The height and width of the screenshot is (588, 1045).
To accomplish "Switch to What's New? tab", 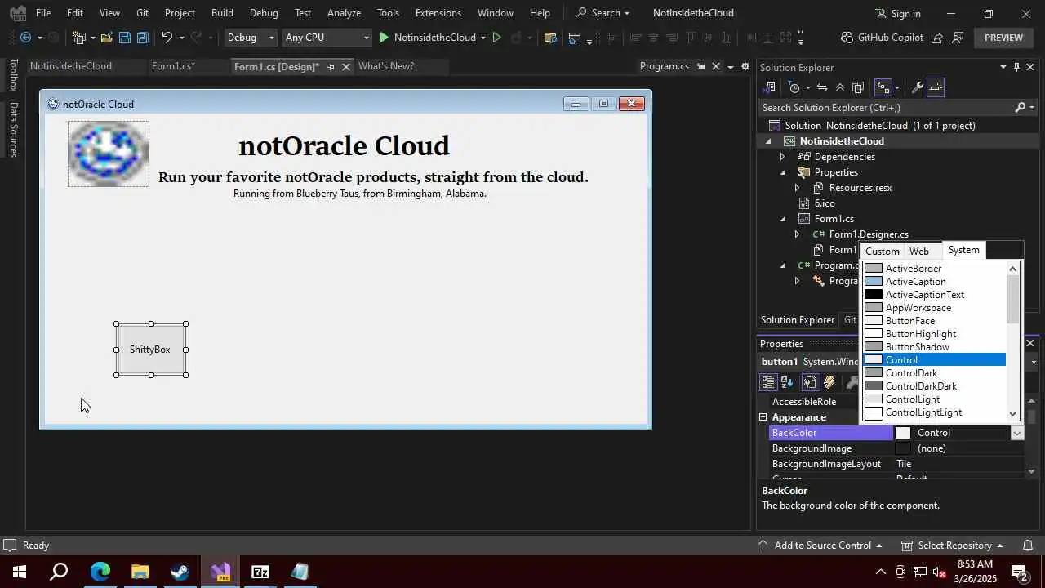I will pos(386,66).
